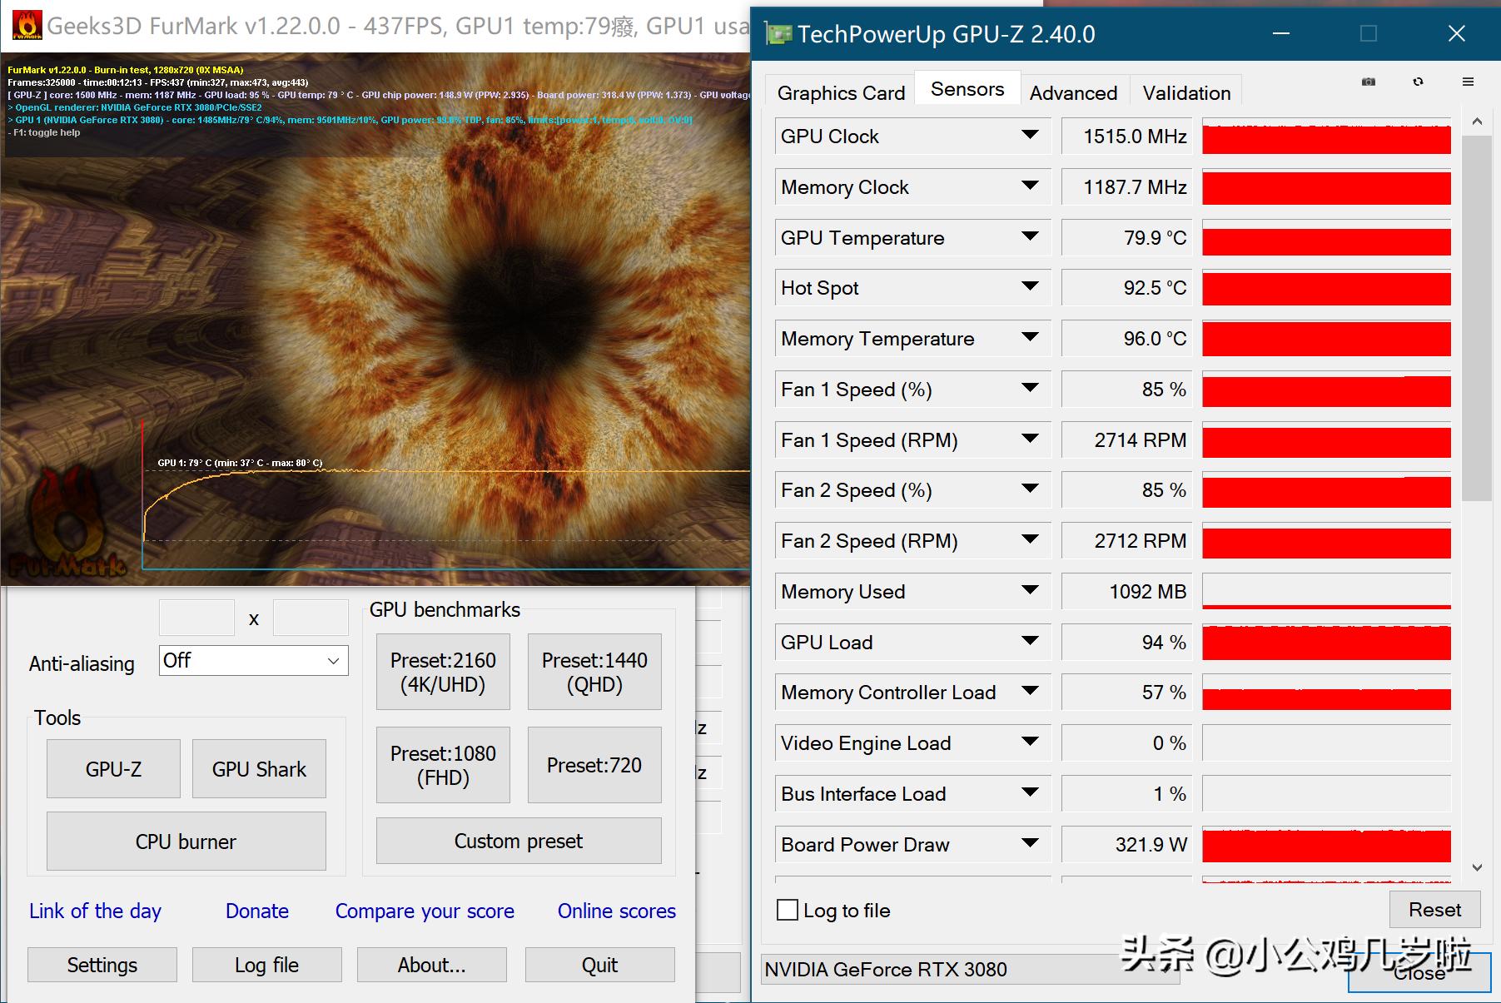Open the Fan 2 Speed (RPM) dropdown
Image resolution: width=1501 pixels, height=1003 pixels.
[x=1030, y=539]
